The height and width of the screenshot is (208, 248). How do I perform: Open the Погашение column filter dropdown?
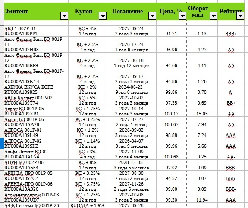[x=152, y=16]
